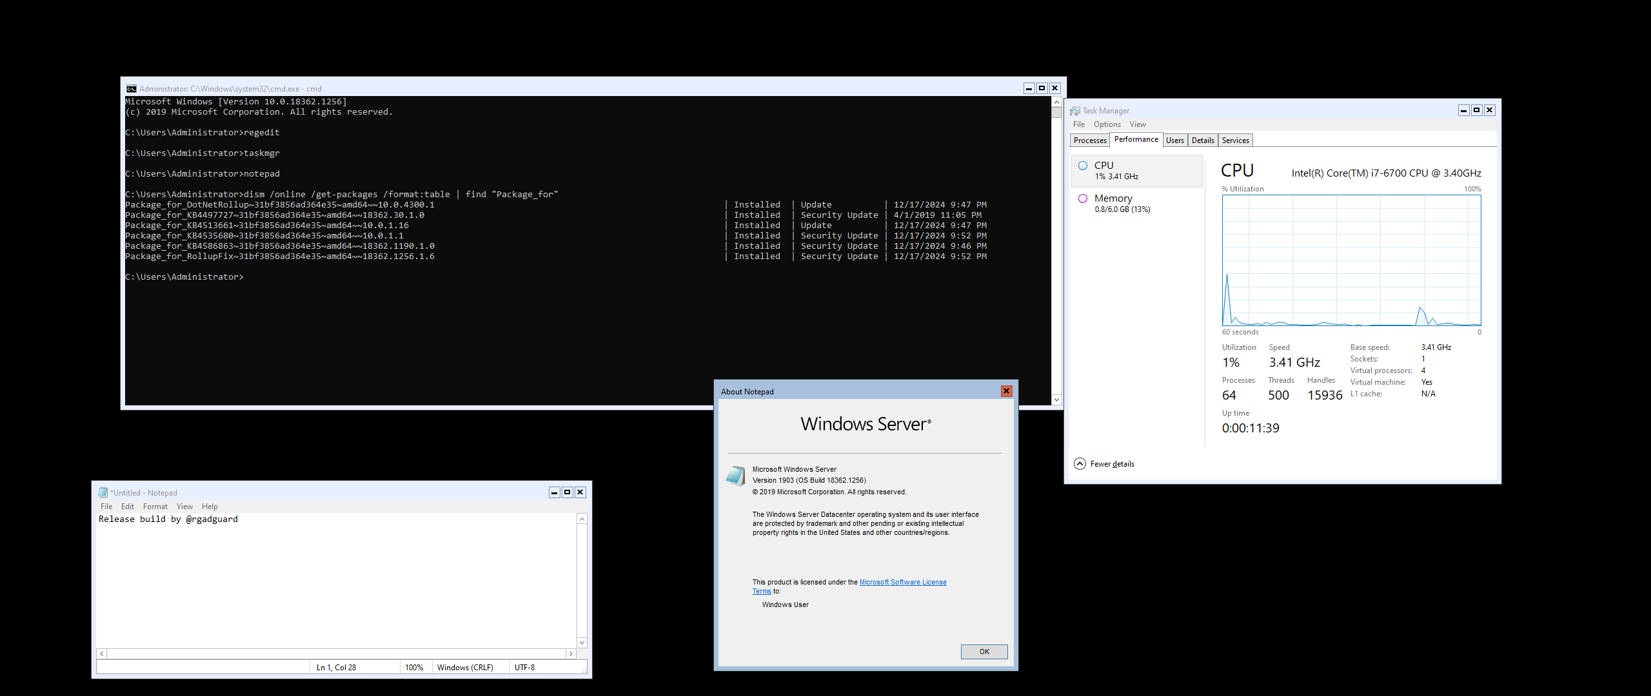Click the Up time value 0:00:11:39

(1251, 428)
